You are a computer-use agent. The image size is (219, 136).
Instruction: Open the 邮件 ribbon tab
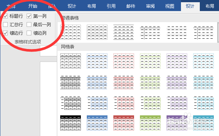(131, 6)
